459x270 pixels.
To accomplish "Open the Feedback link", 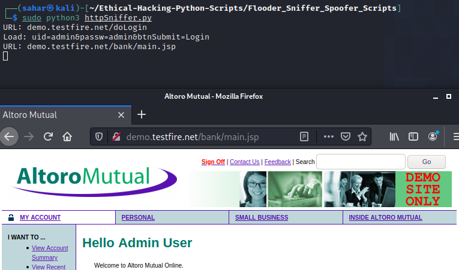I will click(278, 162).
